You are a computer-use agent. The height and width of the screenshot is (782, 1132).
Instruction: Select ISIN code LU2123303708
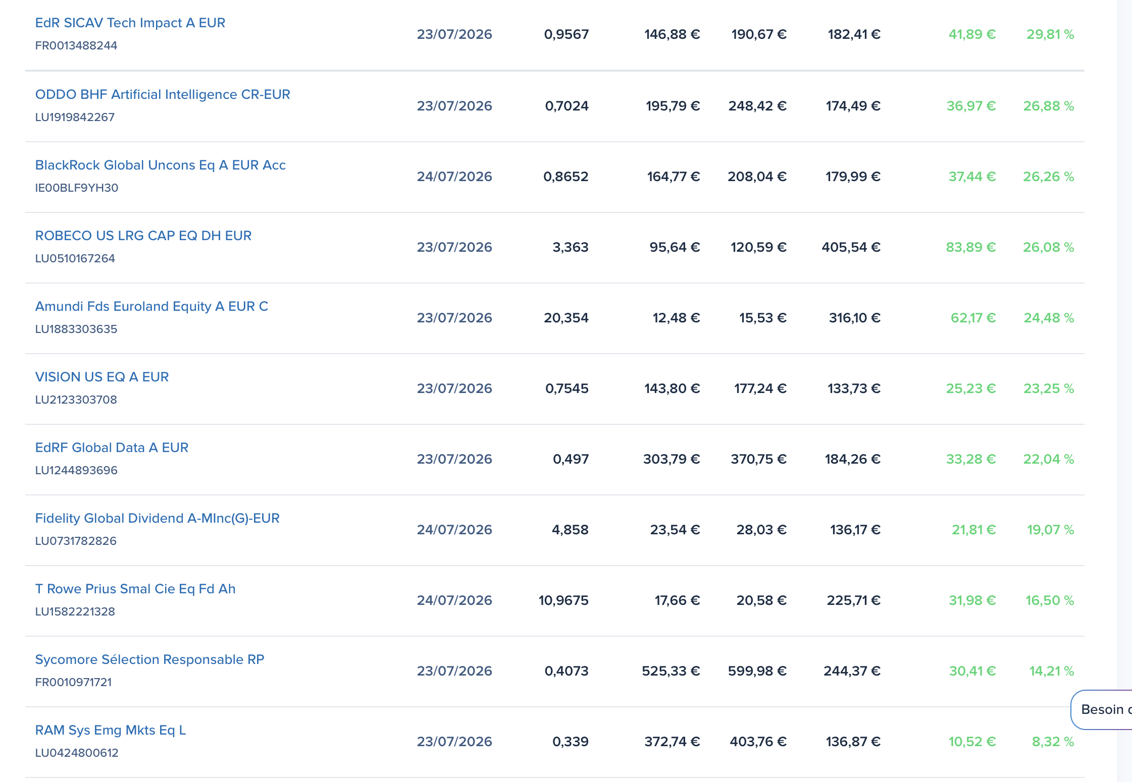pos(76,400)
